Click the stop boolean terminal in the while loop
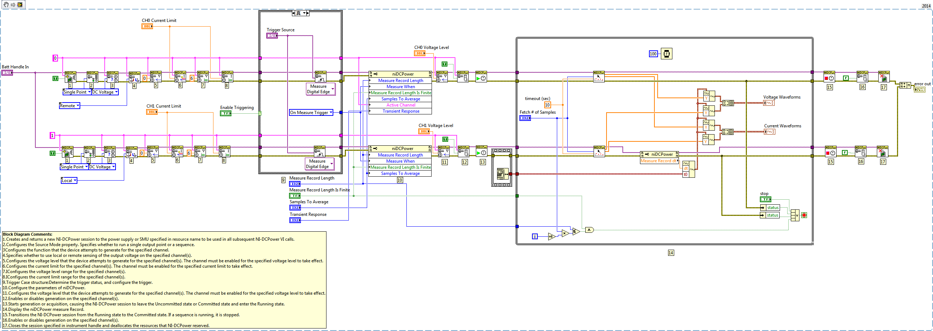 (x=765, y=199)
